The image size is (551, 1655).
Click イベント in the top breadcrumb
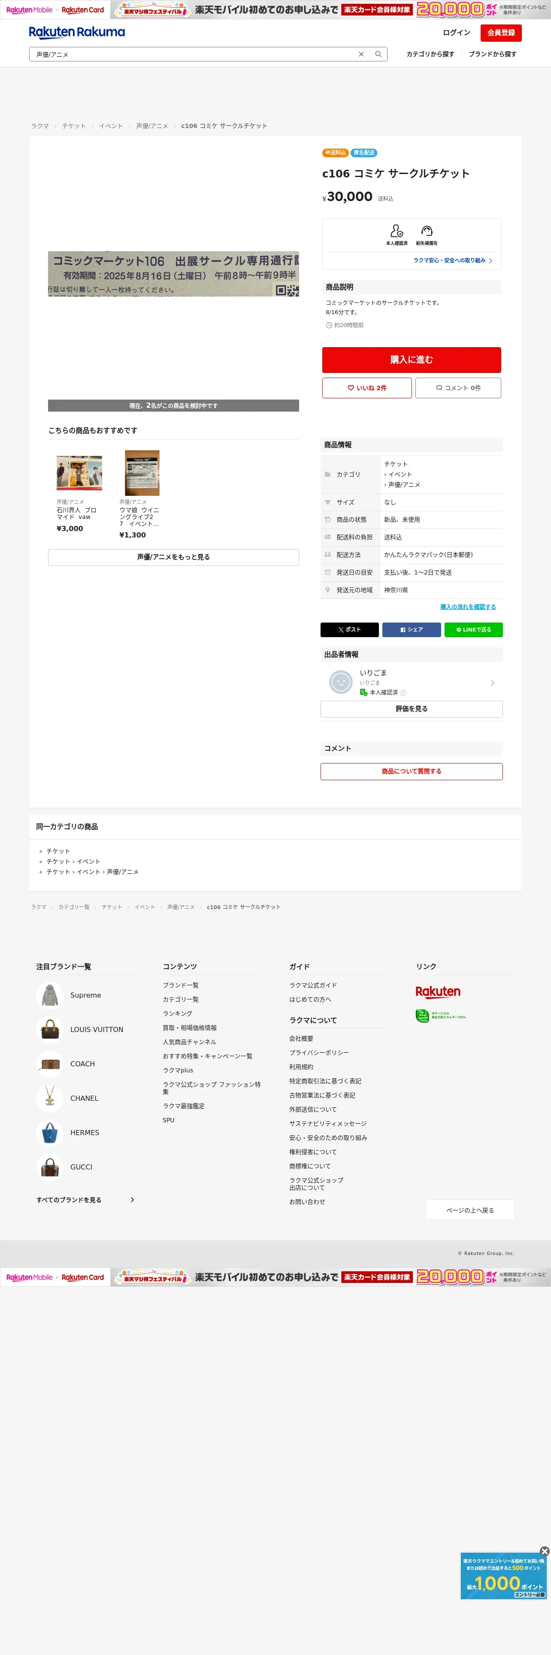coord(111,126)
